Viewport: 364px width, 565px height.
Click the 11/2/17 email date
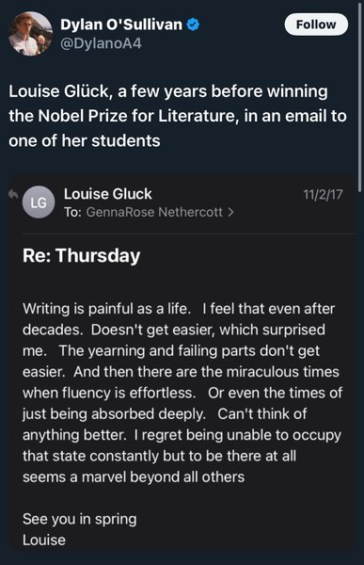[x=323, y=195]
